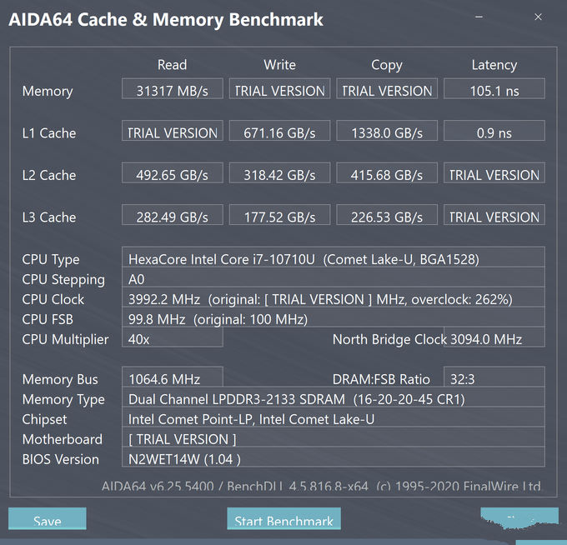Click the L1 Cache Copy result
Image resolution: width=567 pixels, height=545 pixels.
(387, 131)
